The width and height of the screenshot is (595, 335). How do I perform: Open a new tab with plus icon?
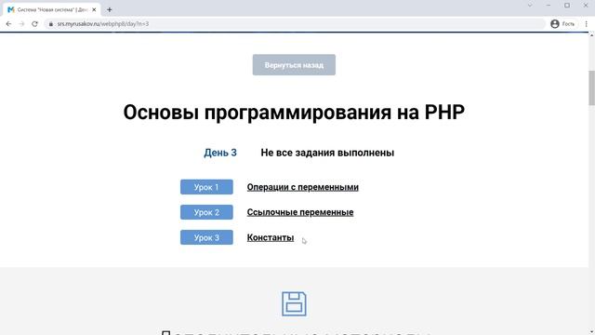[110, 10]
